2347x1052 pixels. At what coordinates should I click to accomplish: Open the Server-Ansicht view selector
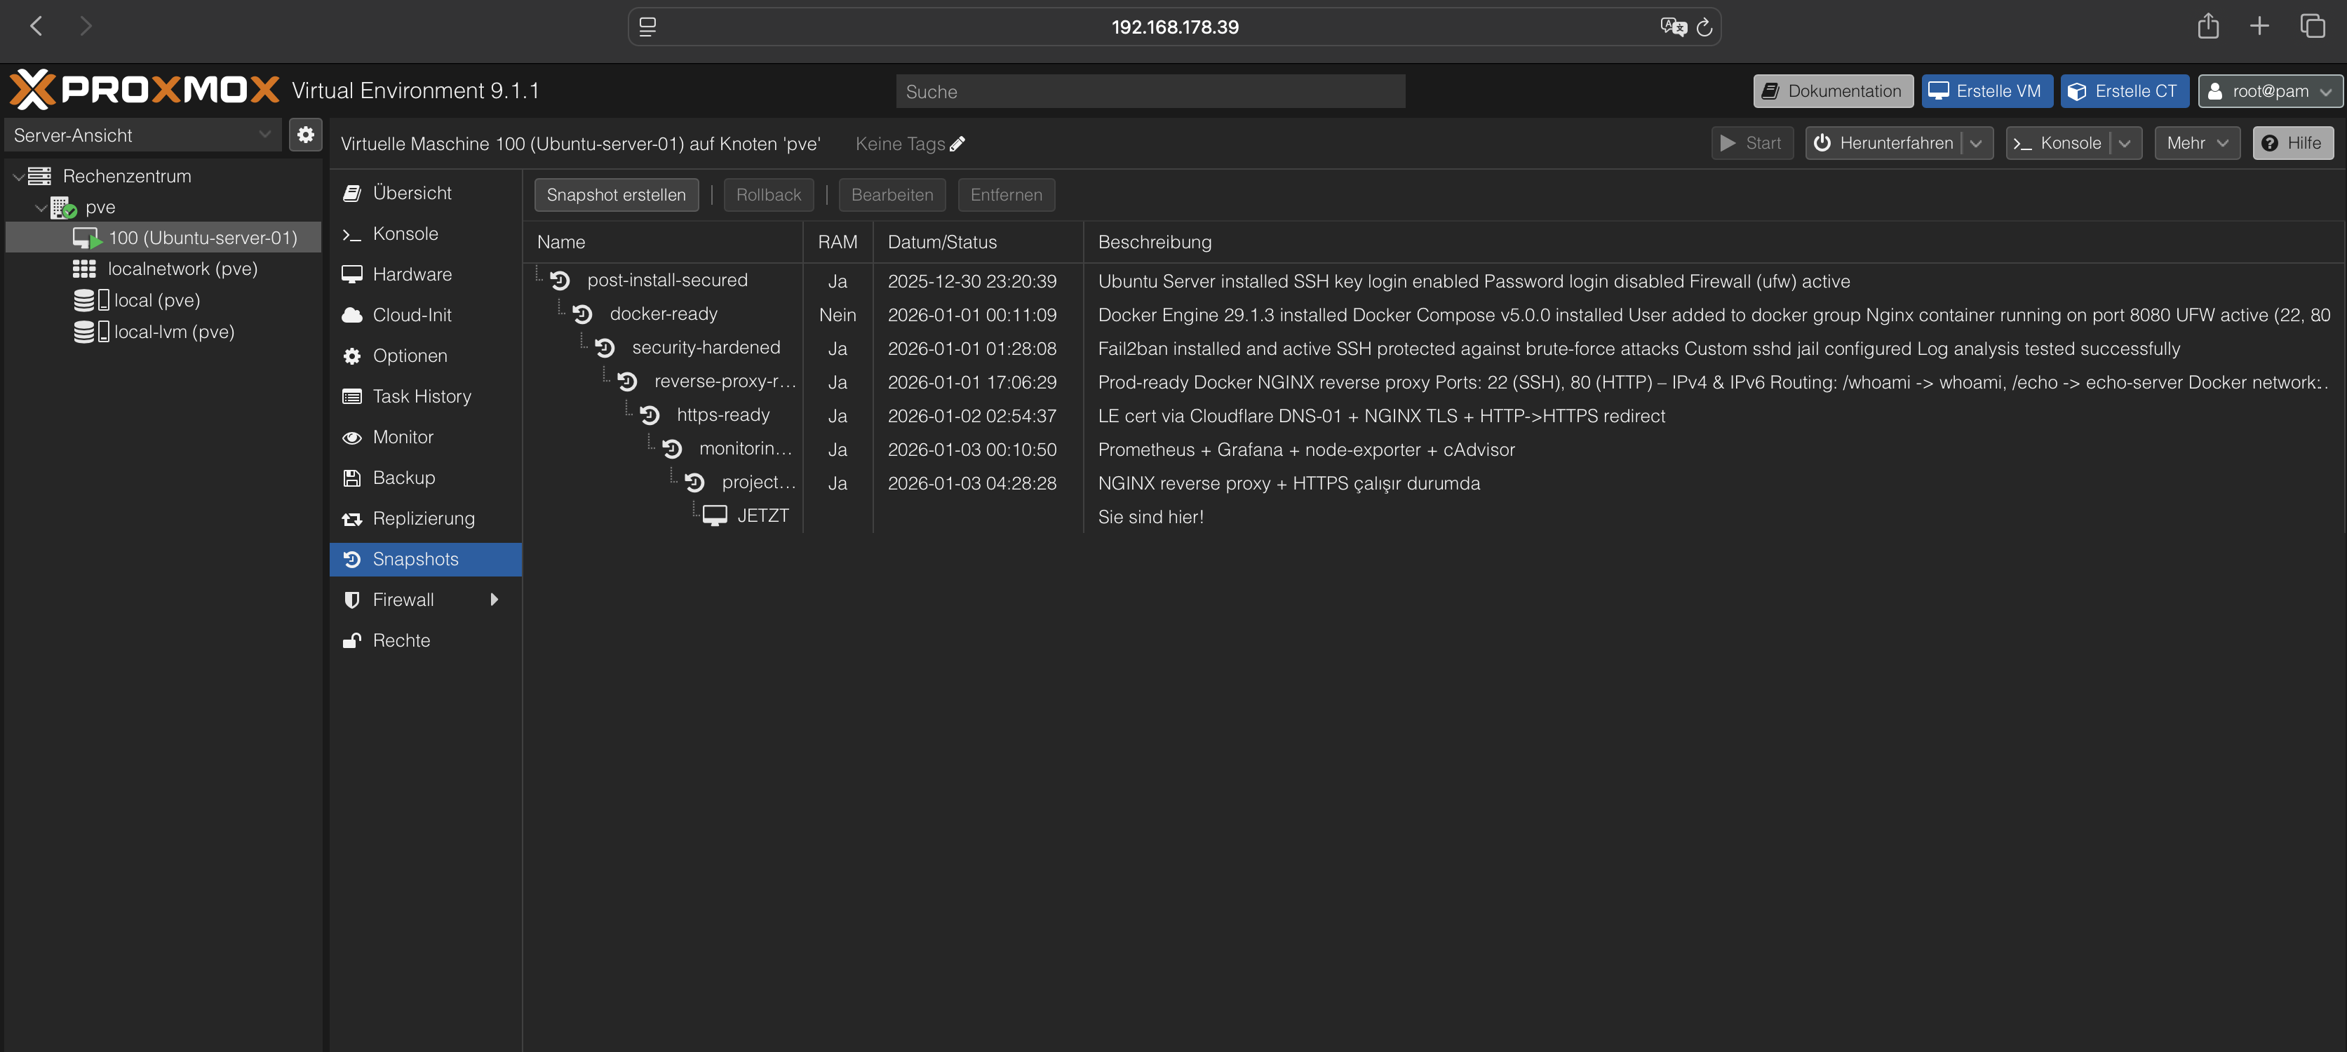(x=264, y=134)
